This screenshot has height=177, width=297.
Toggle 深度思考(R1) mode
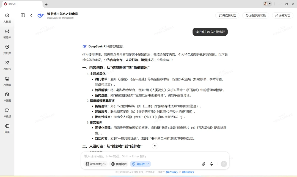[95, 164]
